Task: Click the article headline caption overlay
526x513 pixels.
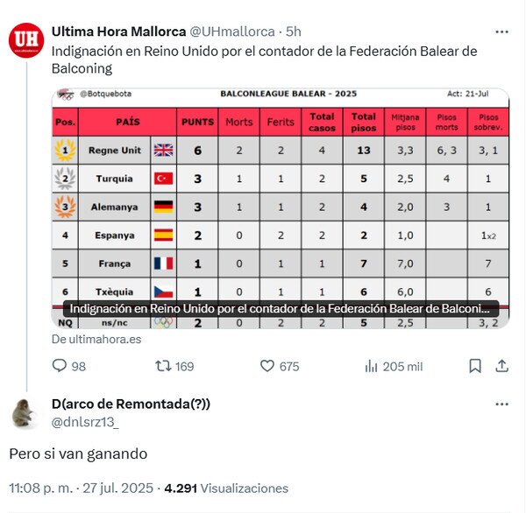Action: click(x=281, y=308)
